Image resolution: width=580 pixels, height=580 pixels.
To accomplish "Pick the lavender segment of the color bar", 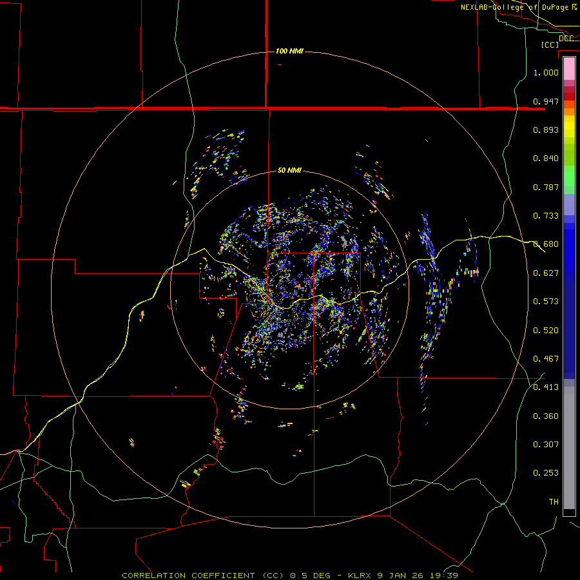I will coord(569,204).
